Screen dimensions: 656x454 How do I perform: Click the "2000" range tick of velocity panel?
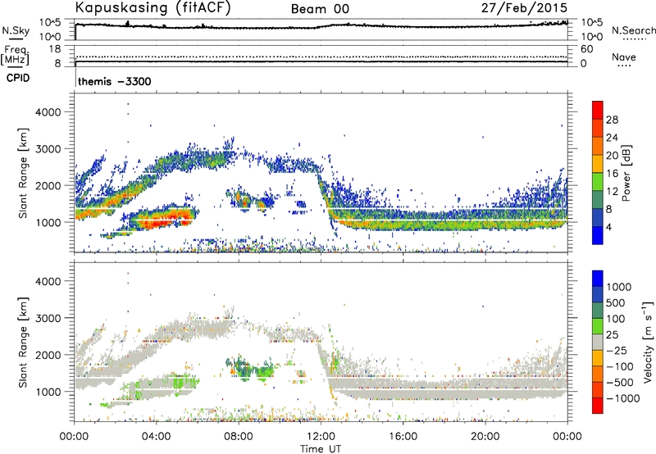point(48,355)
